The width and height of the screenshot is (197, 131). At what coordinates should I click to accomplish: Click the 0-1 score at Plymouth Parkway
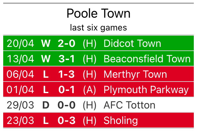(66, 90)
